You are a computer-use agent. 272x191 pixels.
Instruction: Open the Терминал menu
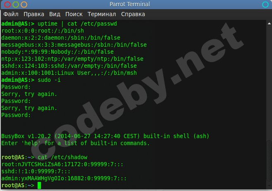pyautogui.click(x=102, y=14)
